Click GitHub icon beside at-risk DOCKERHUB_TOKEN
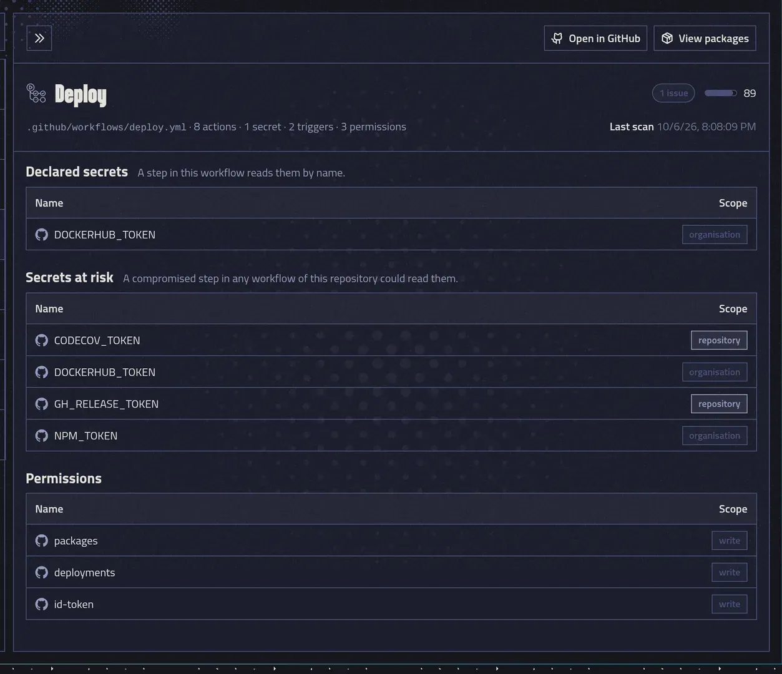This screenshot has height=674, width=782. pos(42,372)
